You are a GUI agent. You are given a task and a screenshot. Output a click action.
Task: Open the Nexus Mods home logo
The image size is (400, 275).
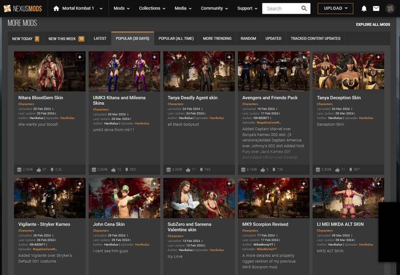point(23,8)
